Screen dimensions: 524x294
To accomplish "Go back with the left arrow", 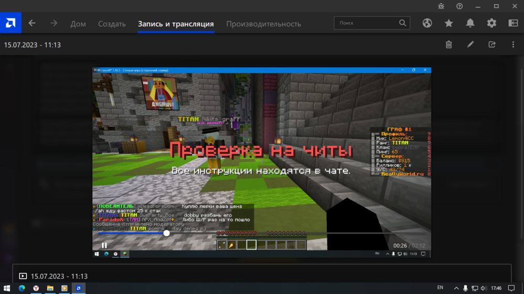I will tap(32, 23).
